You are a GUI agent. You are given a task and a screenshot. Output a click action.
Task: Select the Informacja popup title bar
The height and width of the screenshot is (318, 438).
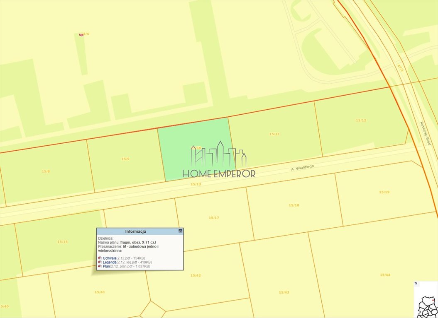(135, 231)
